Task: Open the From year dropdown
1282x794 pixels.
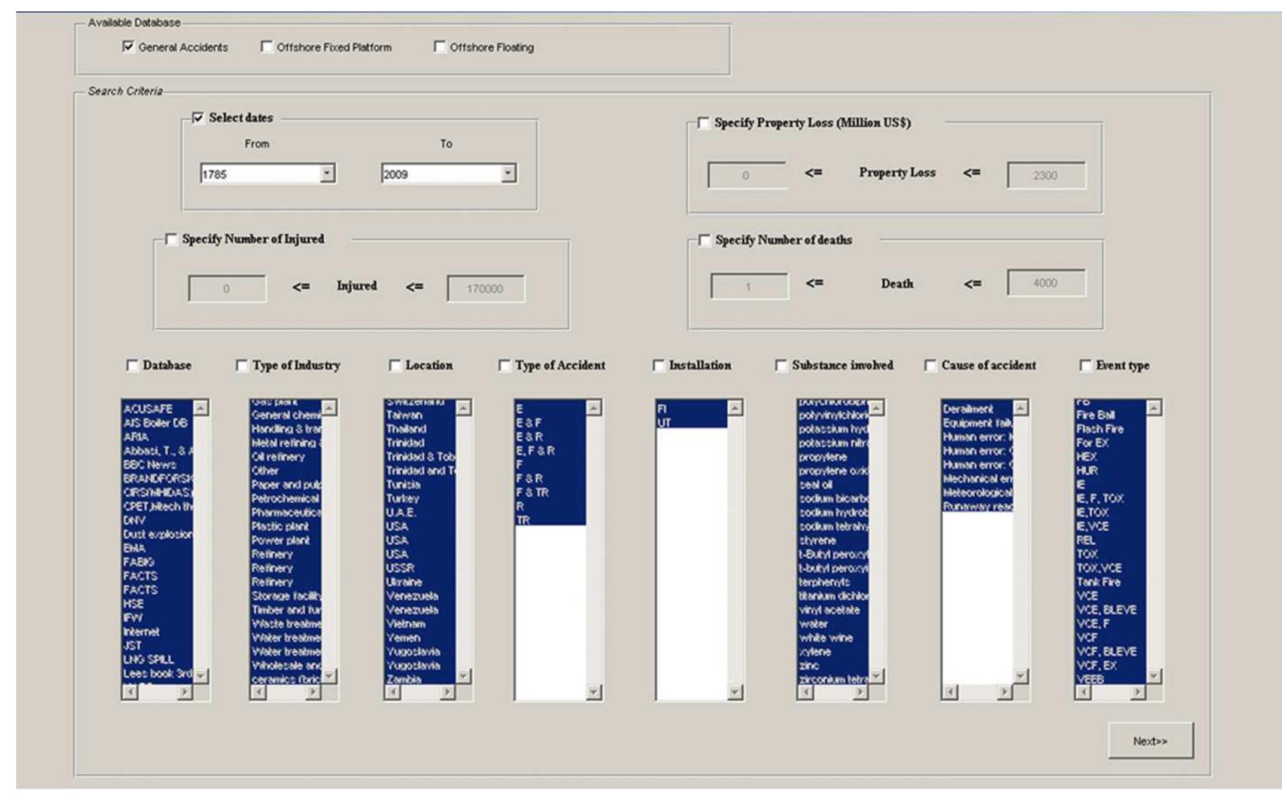Action: pyautogui.click(x=327, y=174)
